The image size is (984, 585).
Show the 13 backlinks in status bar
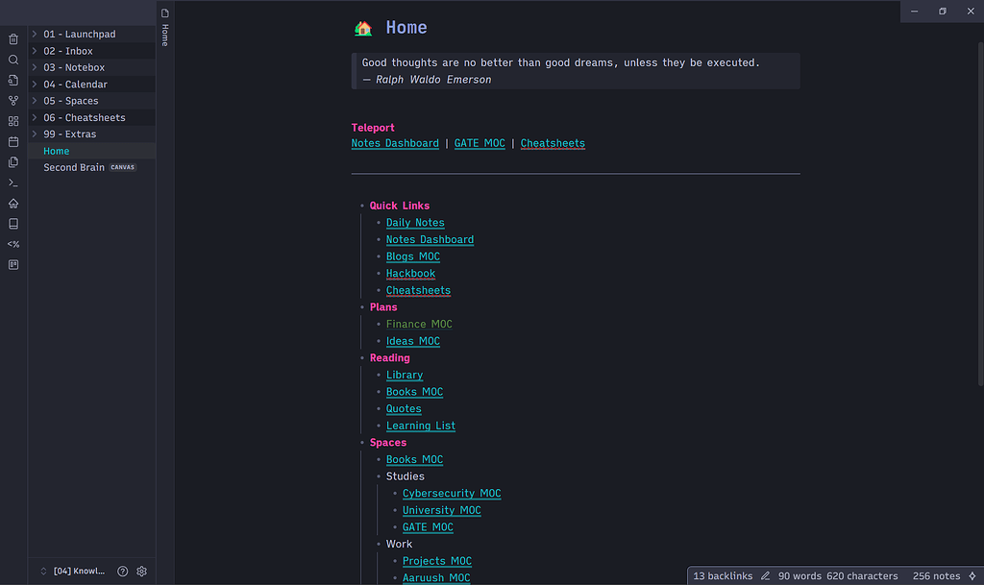click(723, 575)
